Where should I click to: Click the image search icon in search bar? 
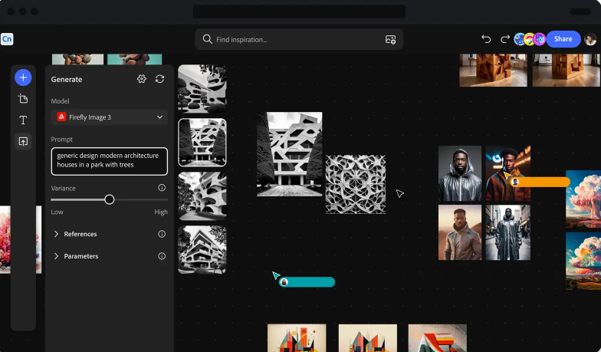click(x=390, y=39)
